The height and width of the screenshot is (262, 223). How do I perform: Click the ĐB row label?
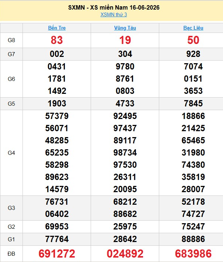tap(11, 254)
